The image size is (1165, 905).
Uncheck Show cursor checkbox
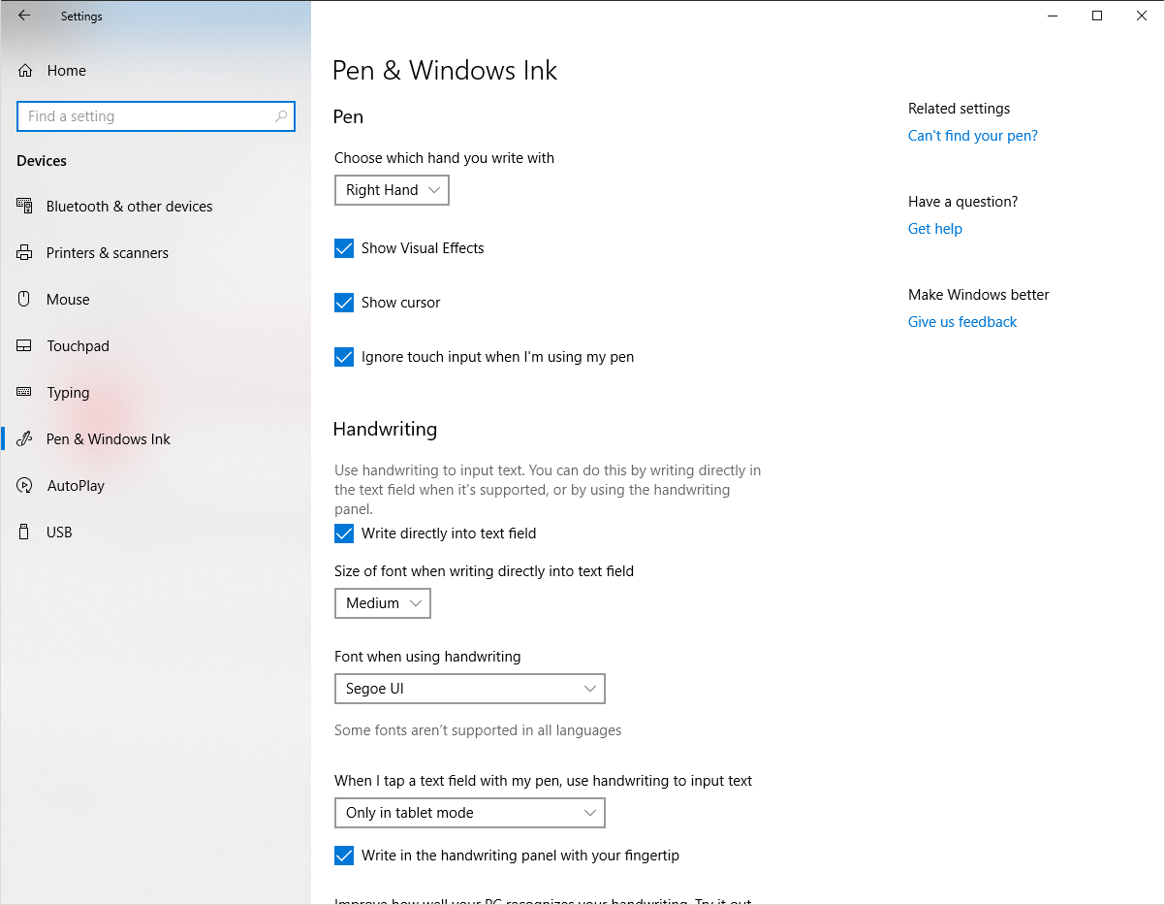[x=344, y=303]
